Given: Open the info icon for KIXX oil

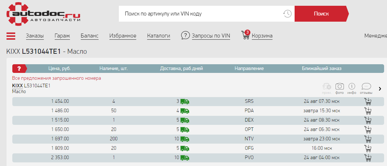Looking at the screenshot, I should [352, 86].
